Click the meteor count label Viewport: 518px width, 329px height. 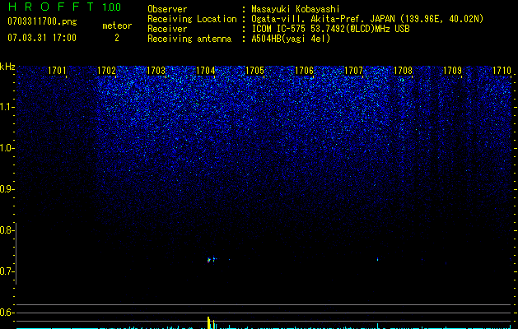point(117,25)
